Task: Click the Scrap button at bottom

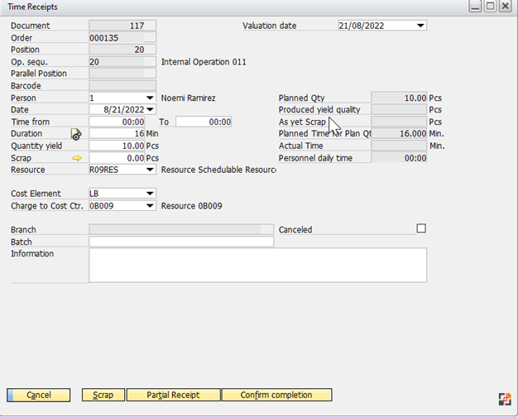Action: pos(103,395)
